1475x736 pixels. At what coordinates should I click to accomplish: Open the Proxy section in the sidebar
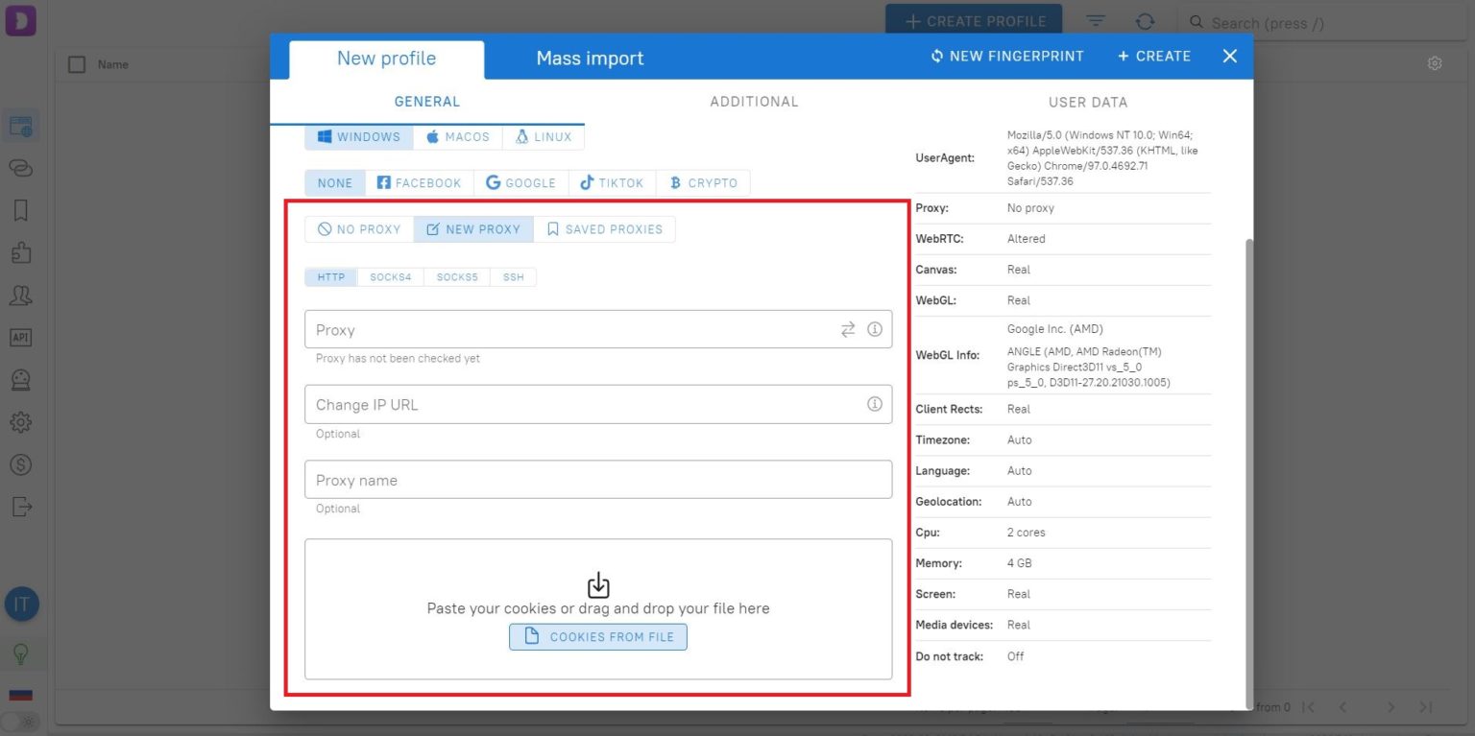pos(21,168)
